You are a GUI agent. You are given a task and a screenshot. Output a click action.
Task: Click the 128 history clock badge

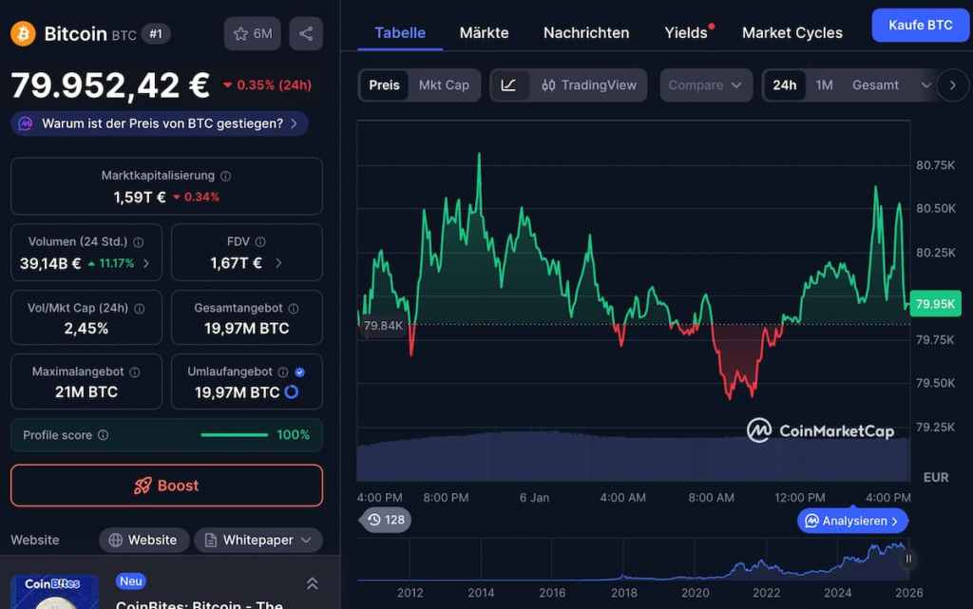(386, 520)
